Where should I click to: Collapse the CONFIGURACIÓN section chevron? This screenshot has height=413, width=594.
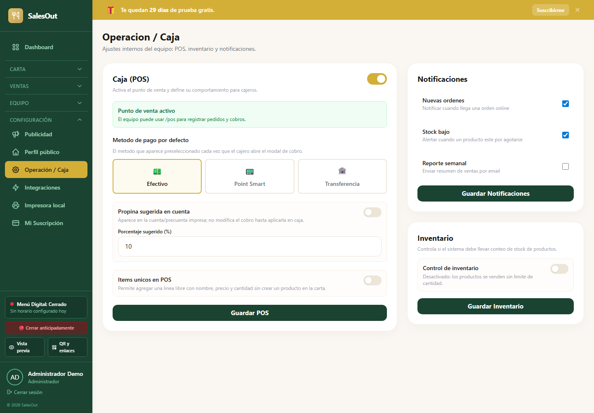click(80, 120)
